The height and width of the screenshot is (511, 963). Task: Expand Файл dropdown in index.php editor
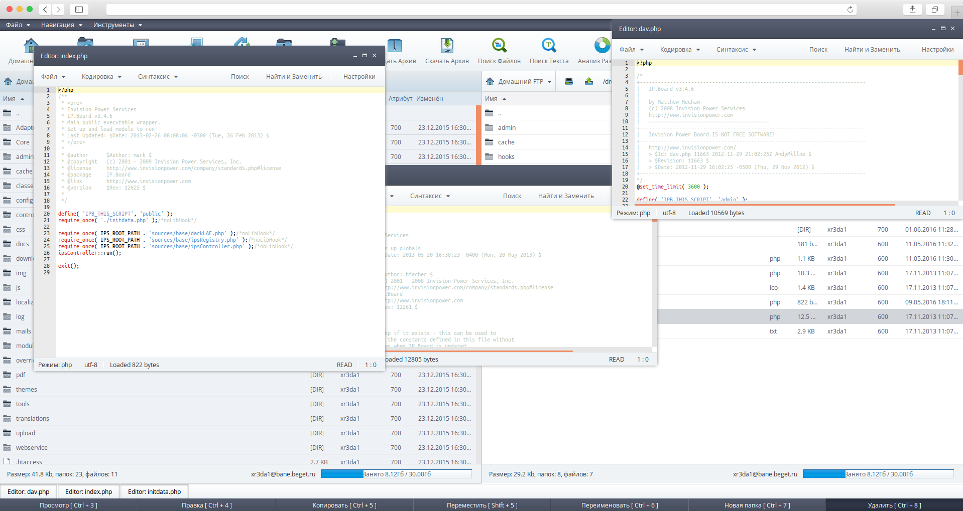coord(53,77)
